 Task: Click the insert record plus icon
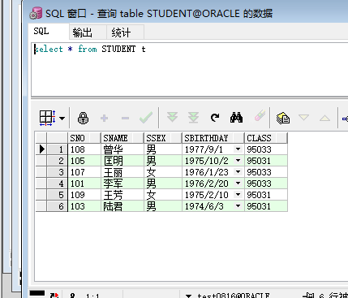[104, 119]
